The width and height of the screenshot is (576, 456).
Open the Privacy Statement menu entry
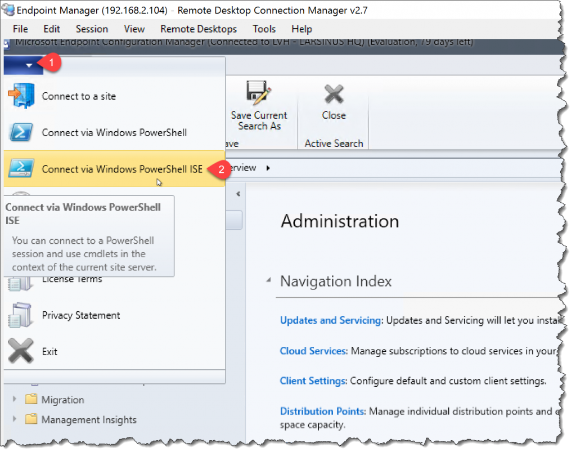tap(114, 315)
